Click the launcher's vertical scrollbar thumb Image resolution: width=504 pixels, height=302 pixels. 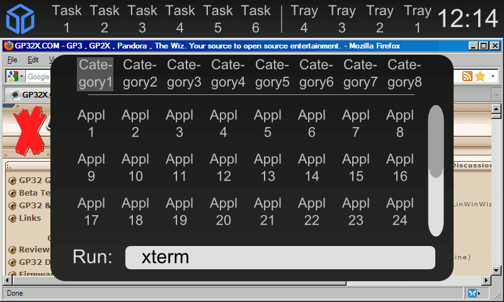pos(436,142)
